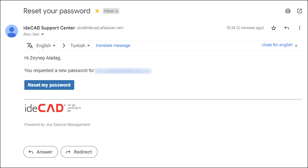Open the Turkish target language dropdown

[80, 46]
